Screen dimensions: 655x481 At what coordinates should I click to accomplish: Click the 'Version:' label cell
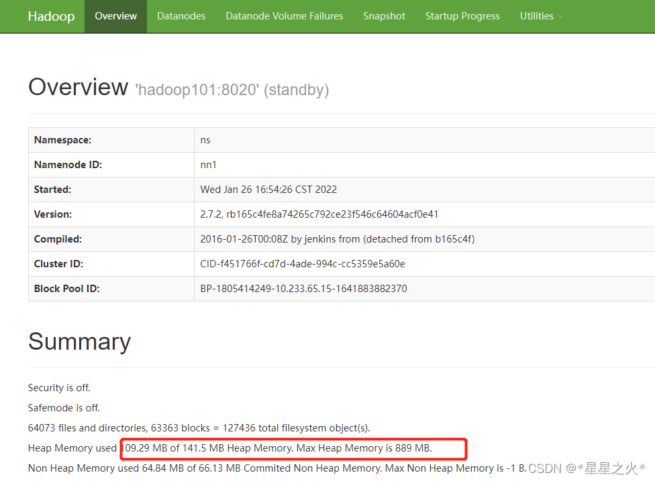pos(111,214)
